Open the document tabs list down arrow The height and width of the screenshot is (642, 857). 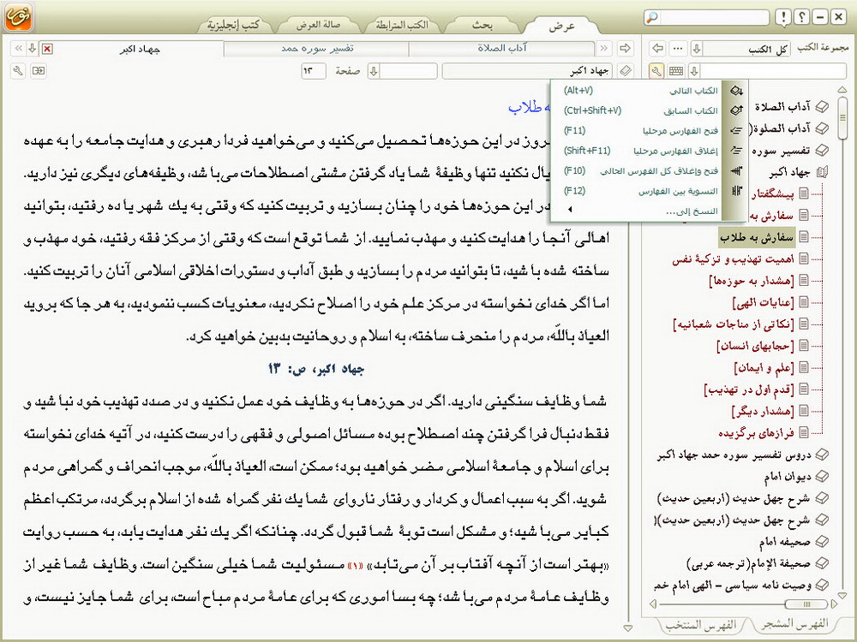[33, 49]
